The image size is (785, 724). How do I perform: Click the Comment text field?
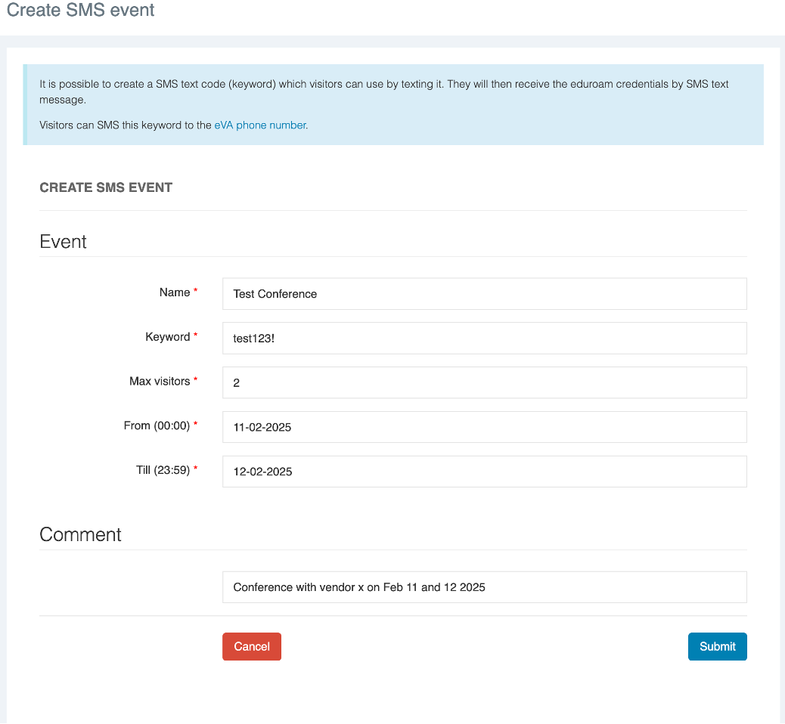[484, 587]
